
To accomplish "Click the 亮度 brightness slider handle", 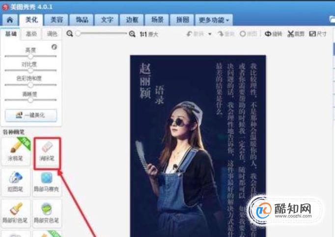I will tap(30, 56).
